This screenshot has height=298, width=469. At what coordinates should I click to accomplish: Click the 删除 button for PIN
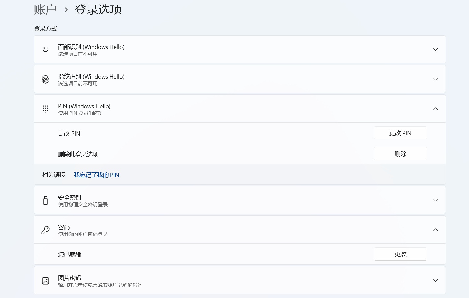point(400,154)
